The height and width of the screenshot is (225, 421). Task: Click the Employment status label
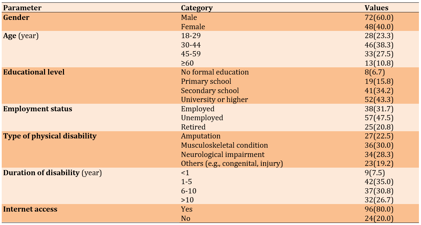pos(38,109)
